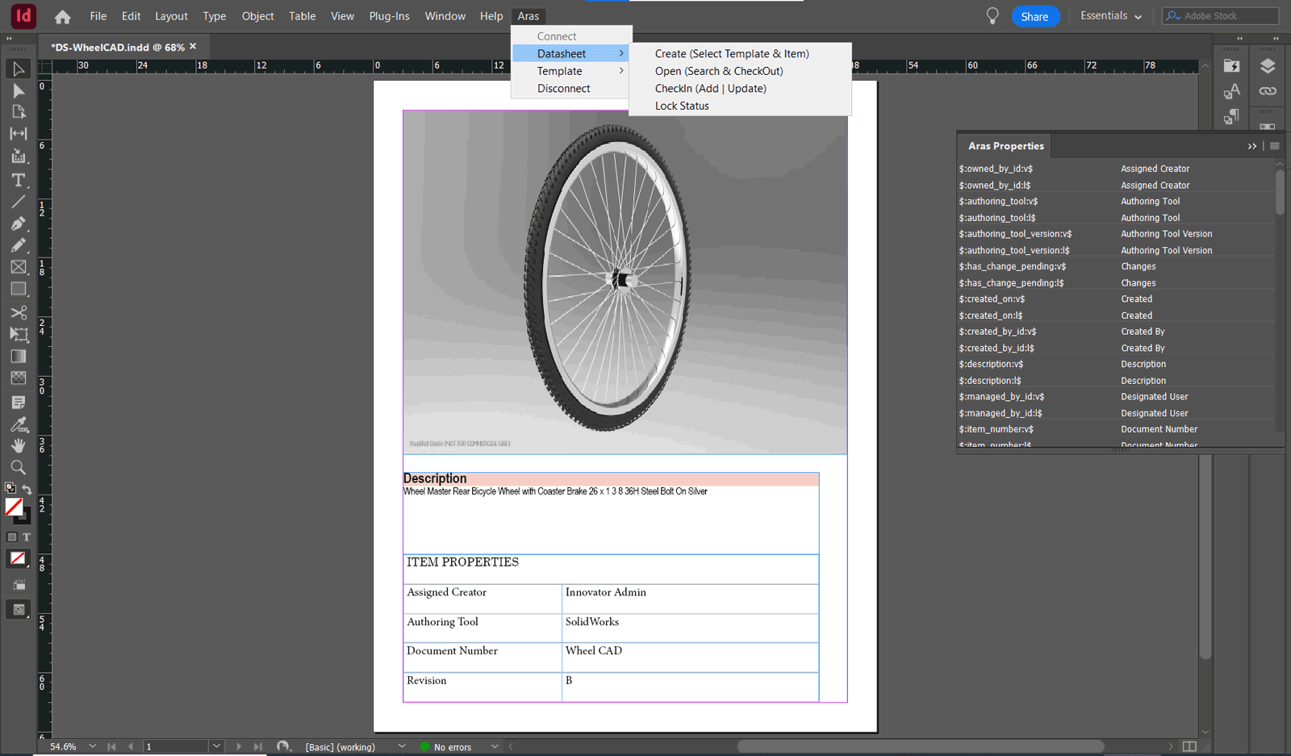Go to next page arrow
The height and width of the screenshot is (756, 1291).
[x=239, y=746]
